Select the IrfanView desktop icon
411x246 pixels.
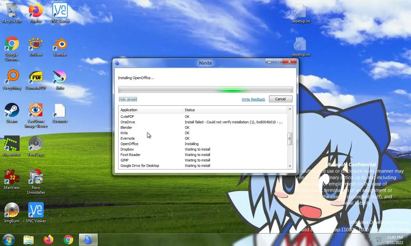(12, 179)
